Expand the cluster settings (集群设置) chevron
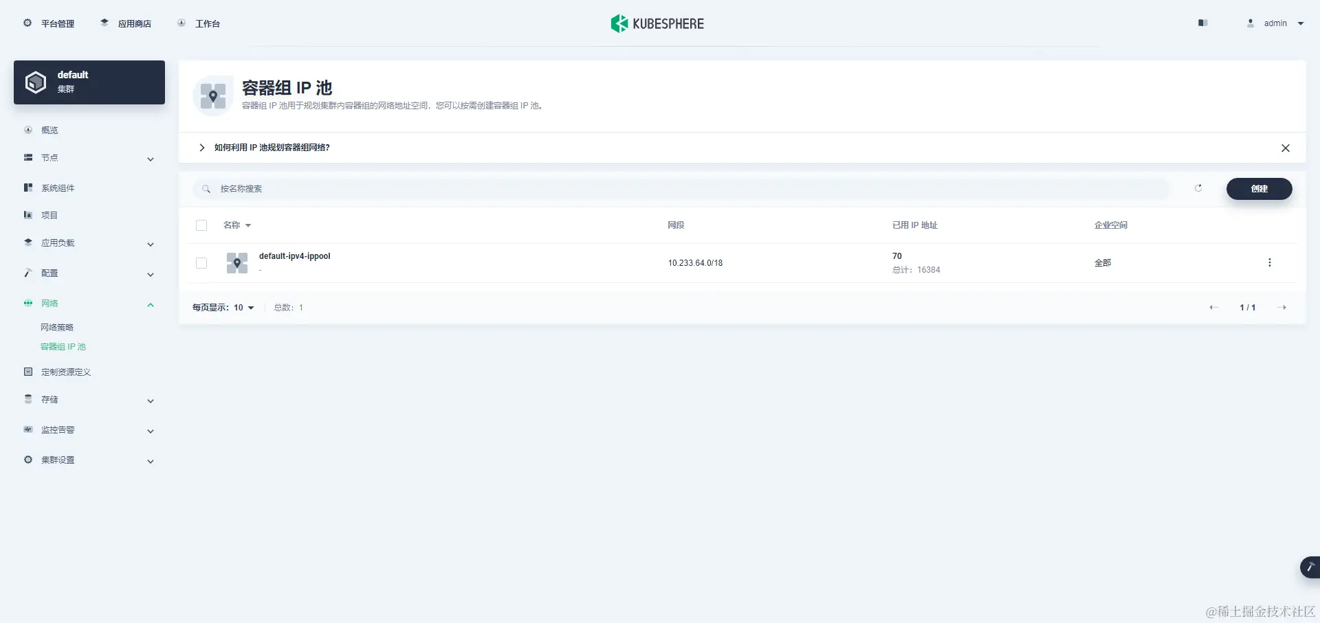This screenshot has height=623, width=1320. pyautogui.click(x=151, y=462)
